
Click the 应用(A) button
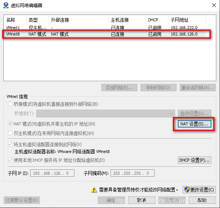click(172, 200)
